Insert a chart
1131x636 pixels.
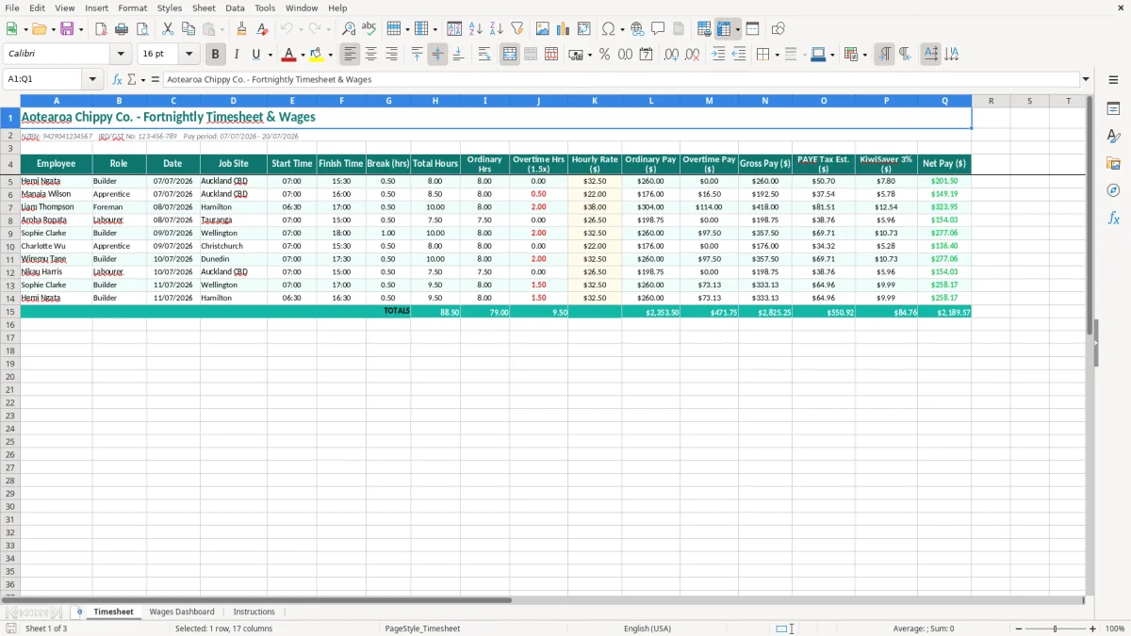pyautogui.click(x=563, y=29)
